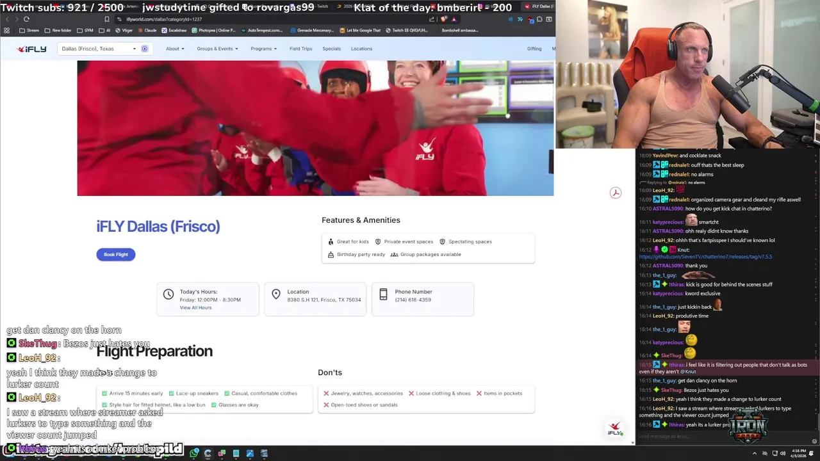Click the X icon beside Items in pockets
The width and height of the screenshot is (820, 461).
pyautogui.click(x=479, y=393)
